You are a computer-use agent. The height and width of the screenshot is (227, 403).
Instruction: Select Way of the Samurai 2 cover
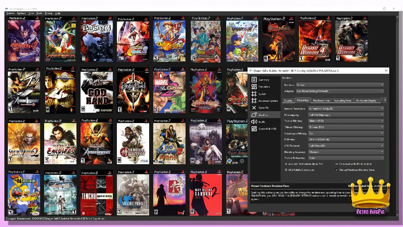coord(206,193)
